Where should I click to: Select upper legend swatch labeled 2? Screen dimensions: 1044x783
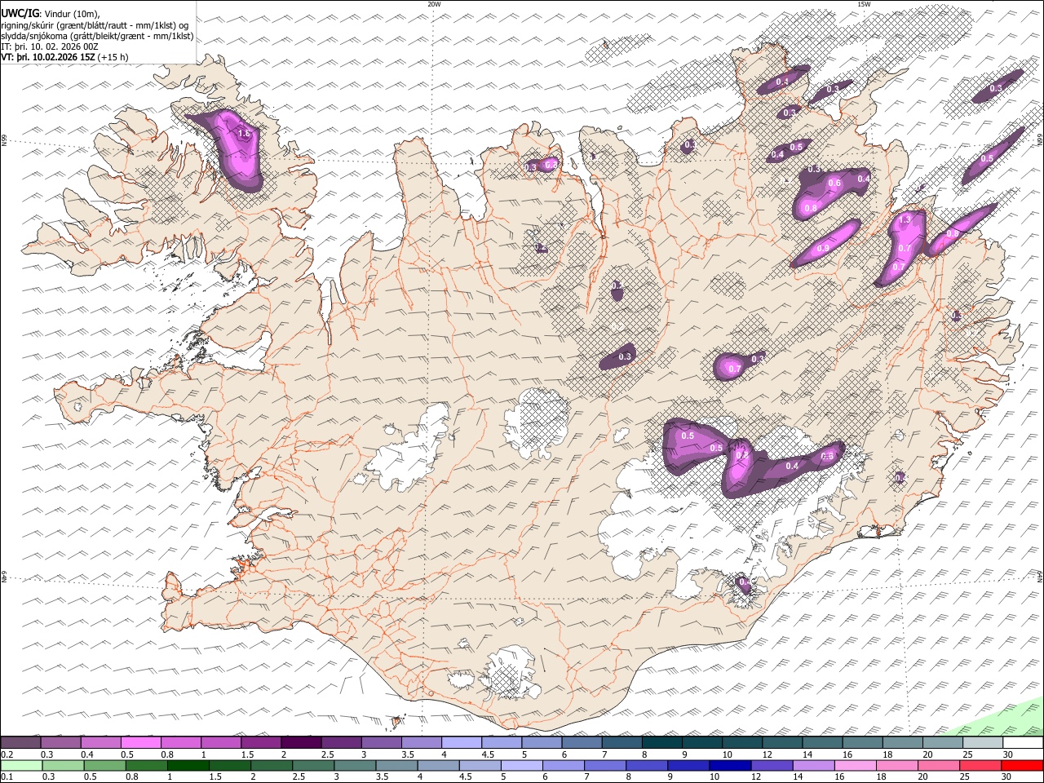300,742
